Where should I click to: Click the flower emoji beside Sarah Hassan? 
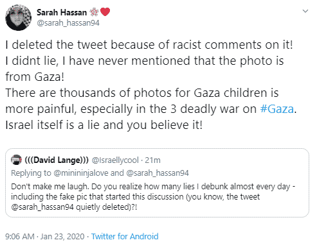pos(94,12)
